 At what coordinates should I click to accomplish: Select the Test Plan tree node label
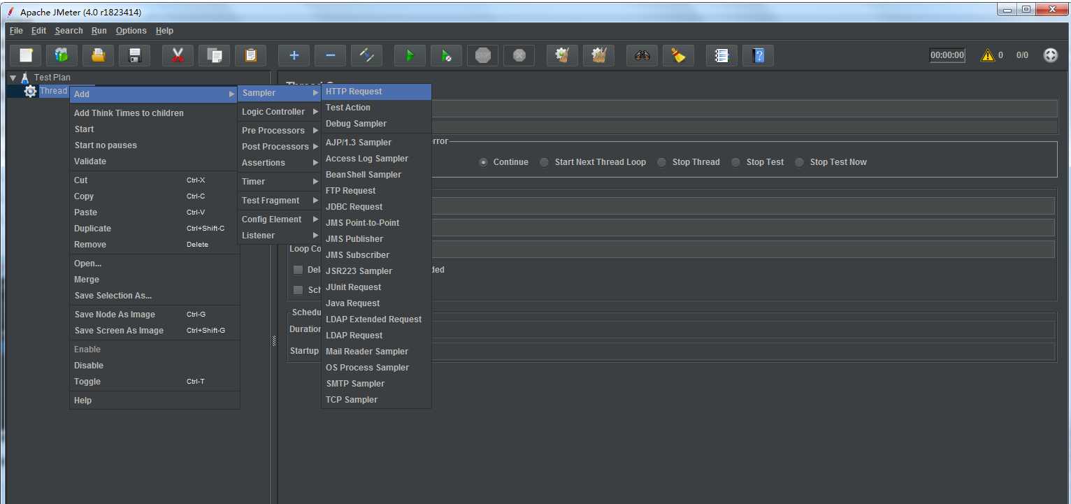pyautogui.click(x=52, y=78)
